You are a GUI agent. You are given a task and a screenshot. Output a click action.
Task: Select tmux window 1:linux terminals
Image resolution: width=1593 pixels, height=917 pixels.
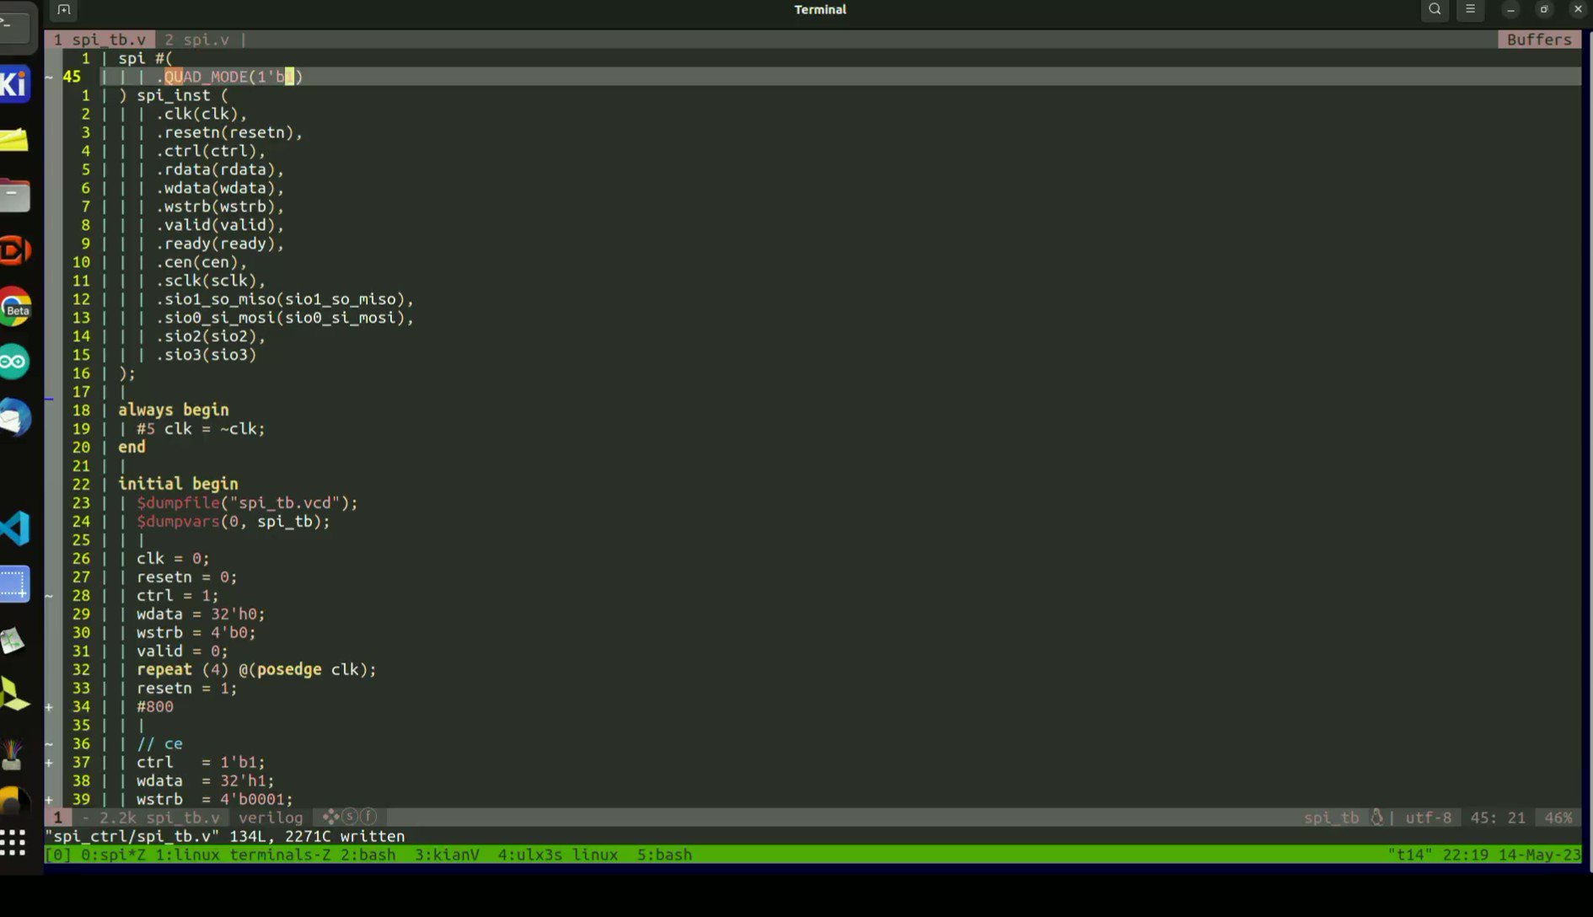[243, 855]
